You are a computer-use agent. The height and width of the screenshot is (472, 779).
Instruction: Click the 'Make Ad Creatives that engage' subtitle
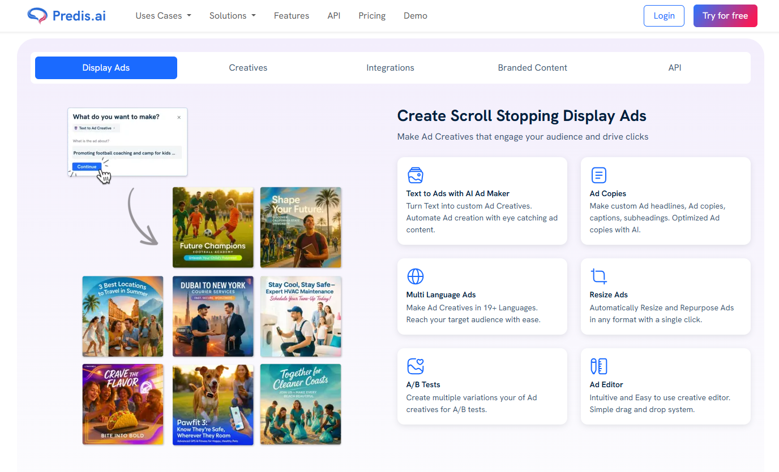(x=523, y=137)
